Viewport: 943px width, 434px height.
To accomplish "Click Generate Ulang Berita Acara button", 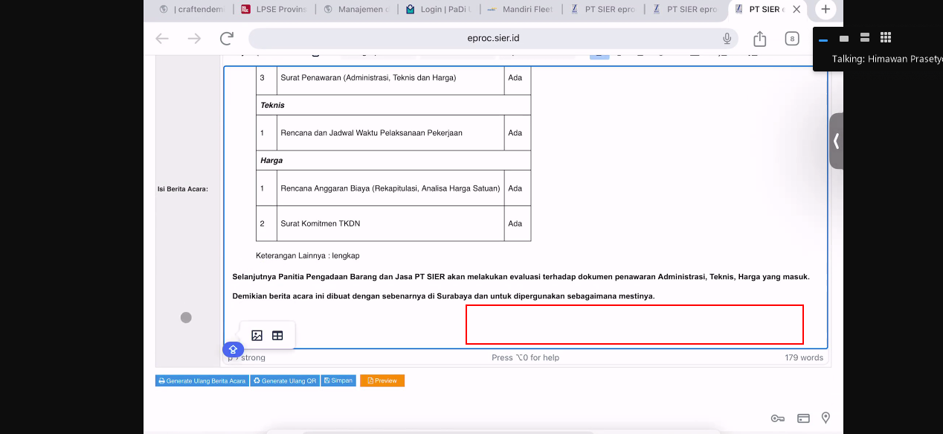I will 202,381.
